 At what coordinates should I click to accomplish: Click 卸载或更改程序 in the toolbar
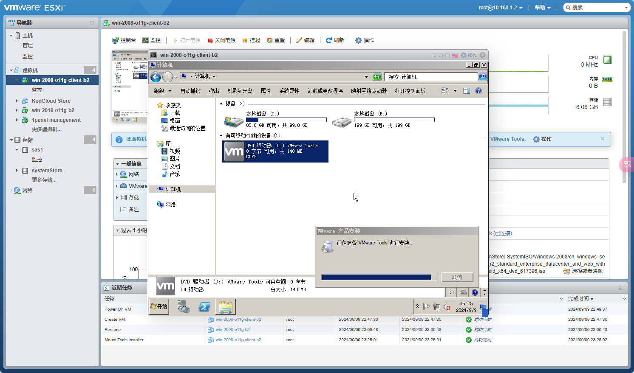(325, 91)
